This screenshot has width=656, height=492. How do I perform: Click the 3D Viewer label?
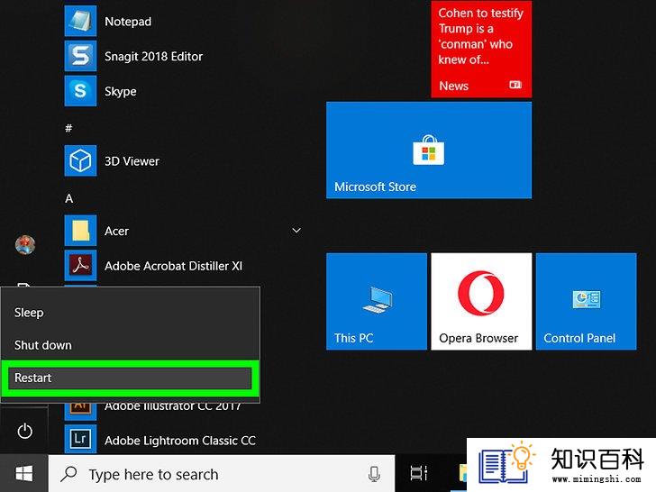pos(132,161)
